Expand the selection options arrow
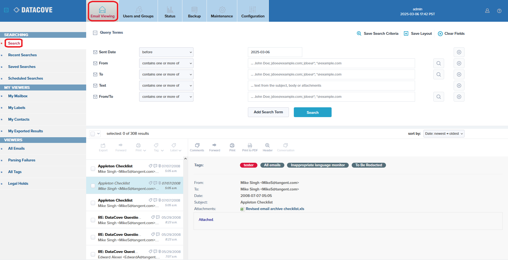This screenshot has width=508, height=260. click(98, 134)
